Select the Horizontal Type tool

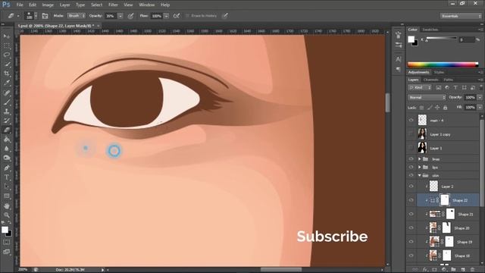[7, 177]
